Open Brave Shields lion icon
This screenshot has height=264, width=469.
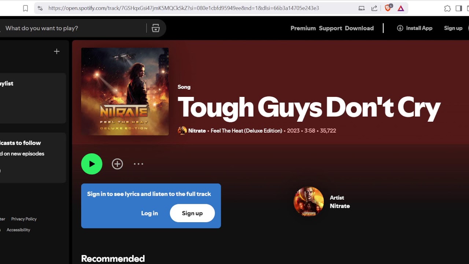coord(388,8)
